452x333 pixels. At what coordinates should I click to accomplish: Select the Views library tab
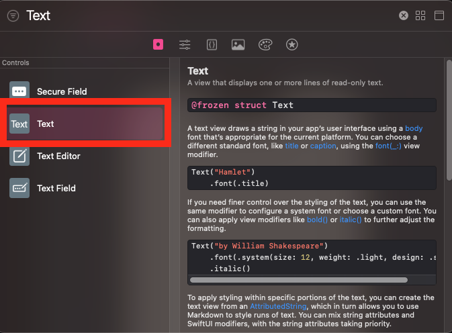[x=158, y=45]
